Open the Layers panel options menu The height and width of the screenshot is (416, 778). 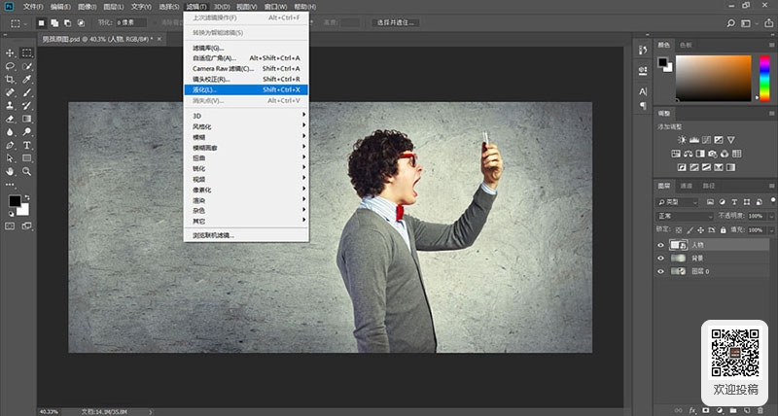click(771, 186)
